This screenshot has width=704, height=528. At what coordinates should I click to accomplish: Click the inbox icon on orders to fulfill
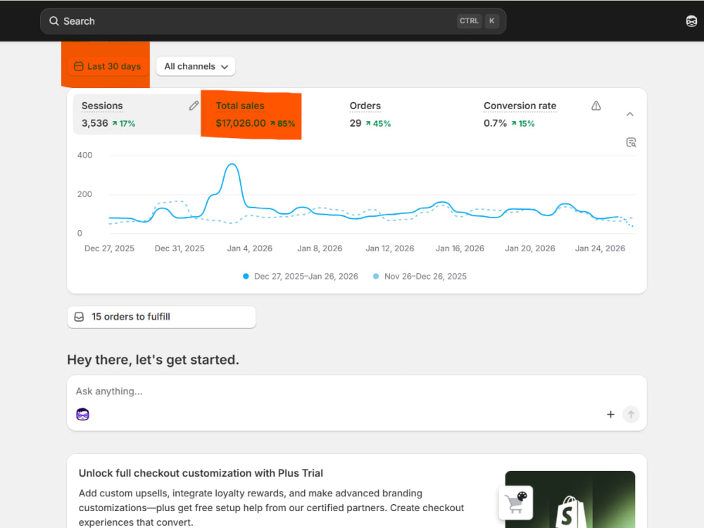(79, 317)
